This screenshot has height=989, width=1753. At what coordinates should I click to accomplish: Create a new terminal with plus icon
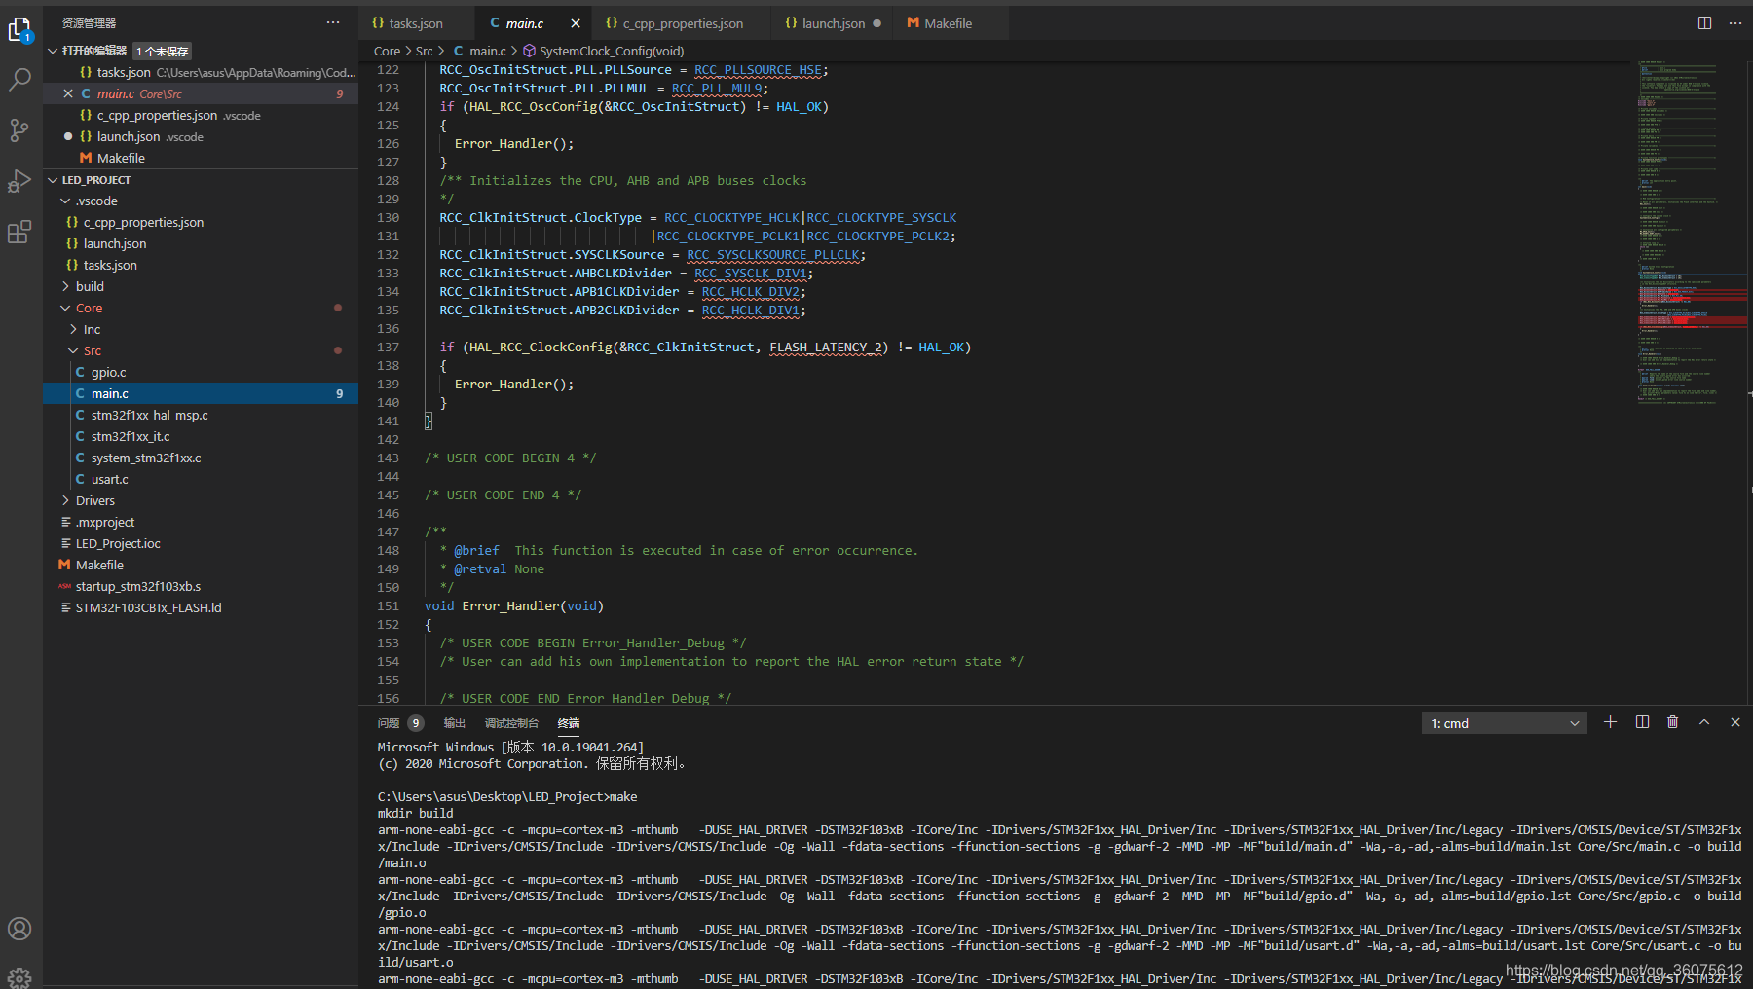(1610, 722)
